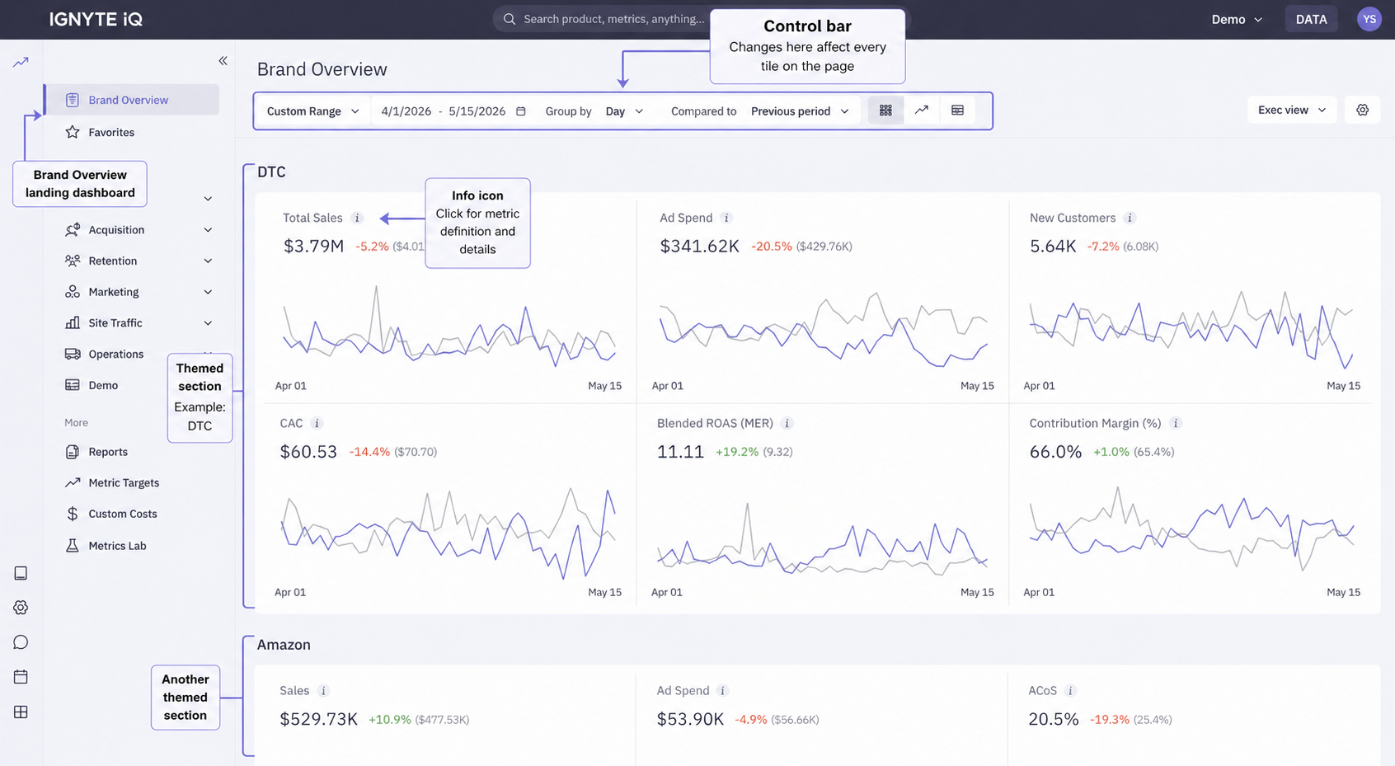Click the calendar icon in the date range field

[x=521, y=111]
